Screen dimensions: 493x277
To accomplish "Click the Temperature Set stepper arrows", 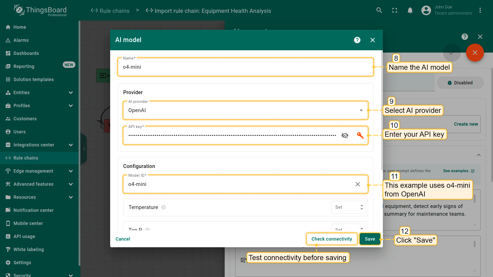I will click(362, 207).
